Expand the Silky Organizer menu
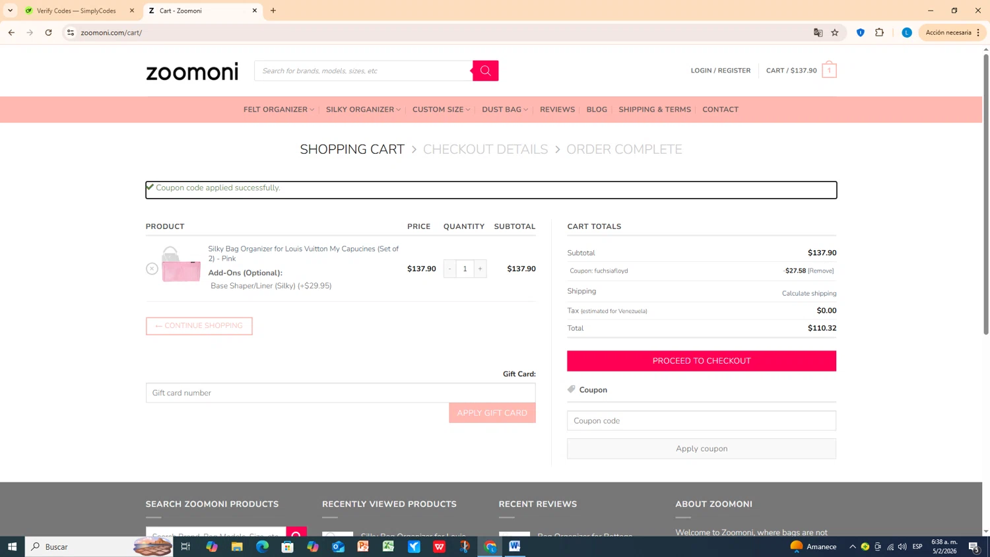990x557 pixels. [363, 110]
